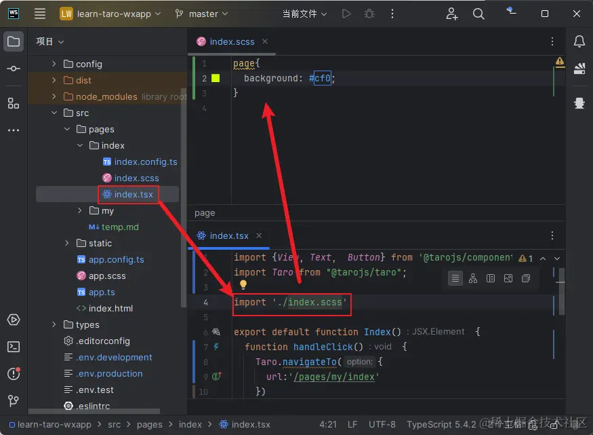This screenshot has height=435, width=593.
Task: Expand the my folder
Action: (x=79, y=210)
